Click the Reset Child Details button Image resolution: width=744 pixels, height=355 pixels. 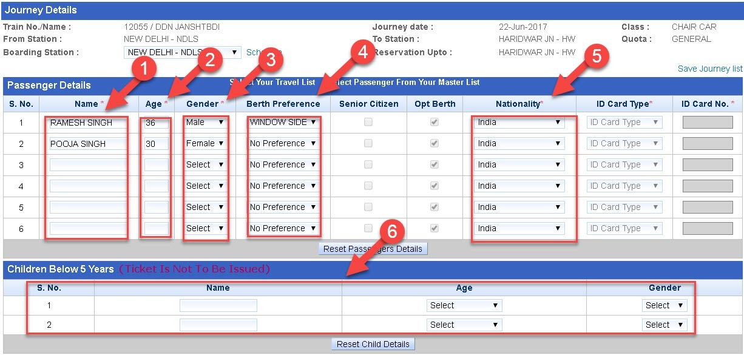click(373, 344)
